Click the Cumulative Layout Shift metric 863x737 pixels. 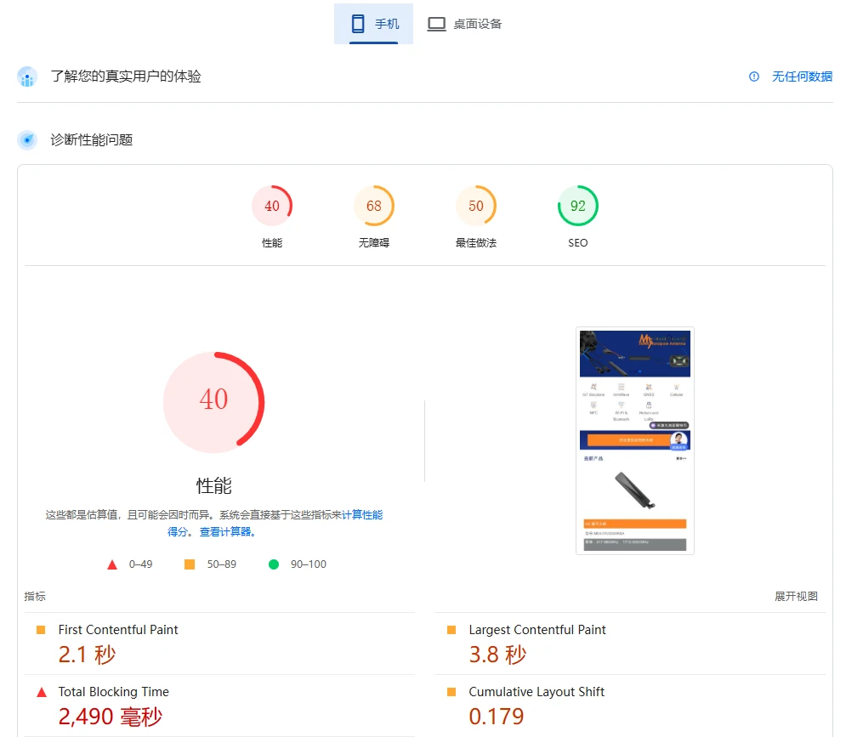tap(537, 692)
